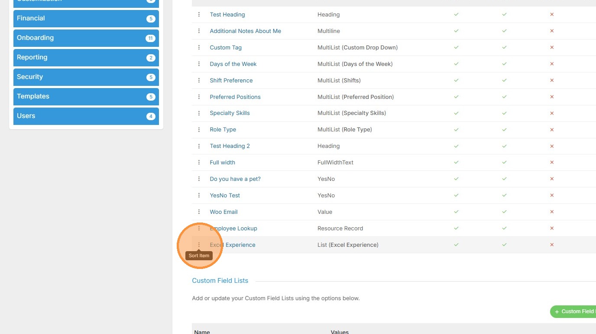Click first green checkmark for Specialty Skills
Viewport: 596px width, 334px height.
(x=456, y=113)
